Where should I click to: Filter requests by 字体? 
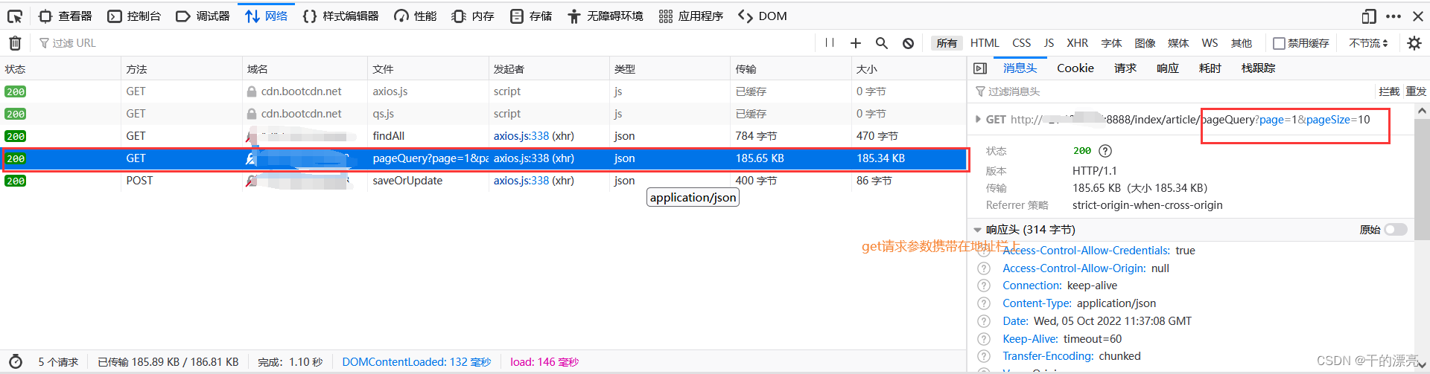click(1111, 43)
